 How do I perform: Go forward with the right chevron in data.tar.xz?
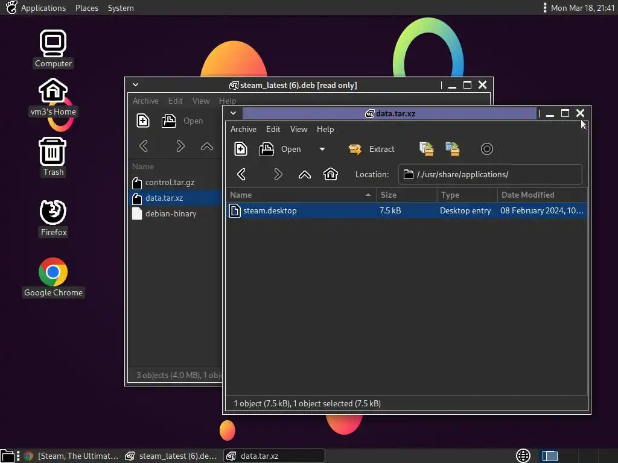(278, 174)
